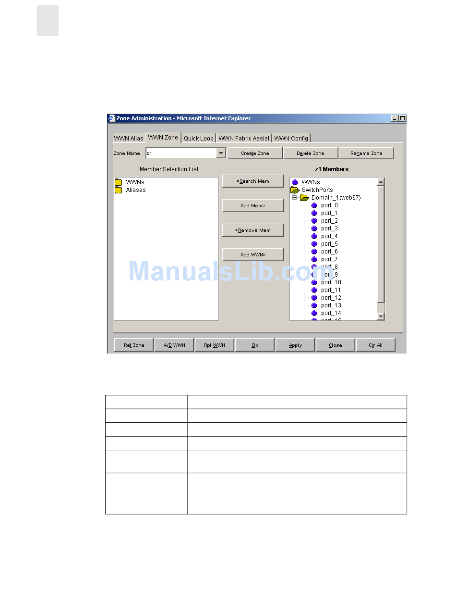Click the port_14 circle icon
Screen dimensions: 456x595
pyautogui.click(x=314, y=313)
